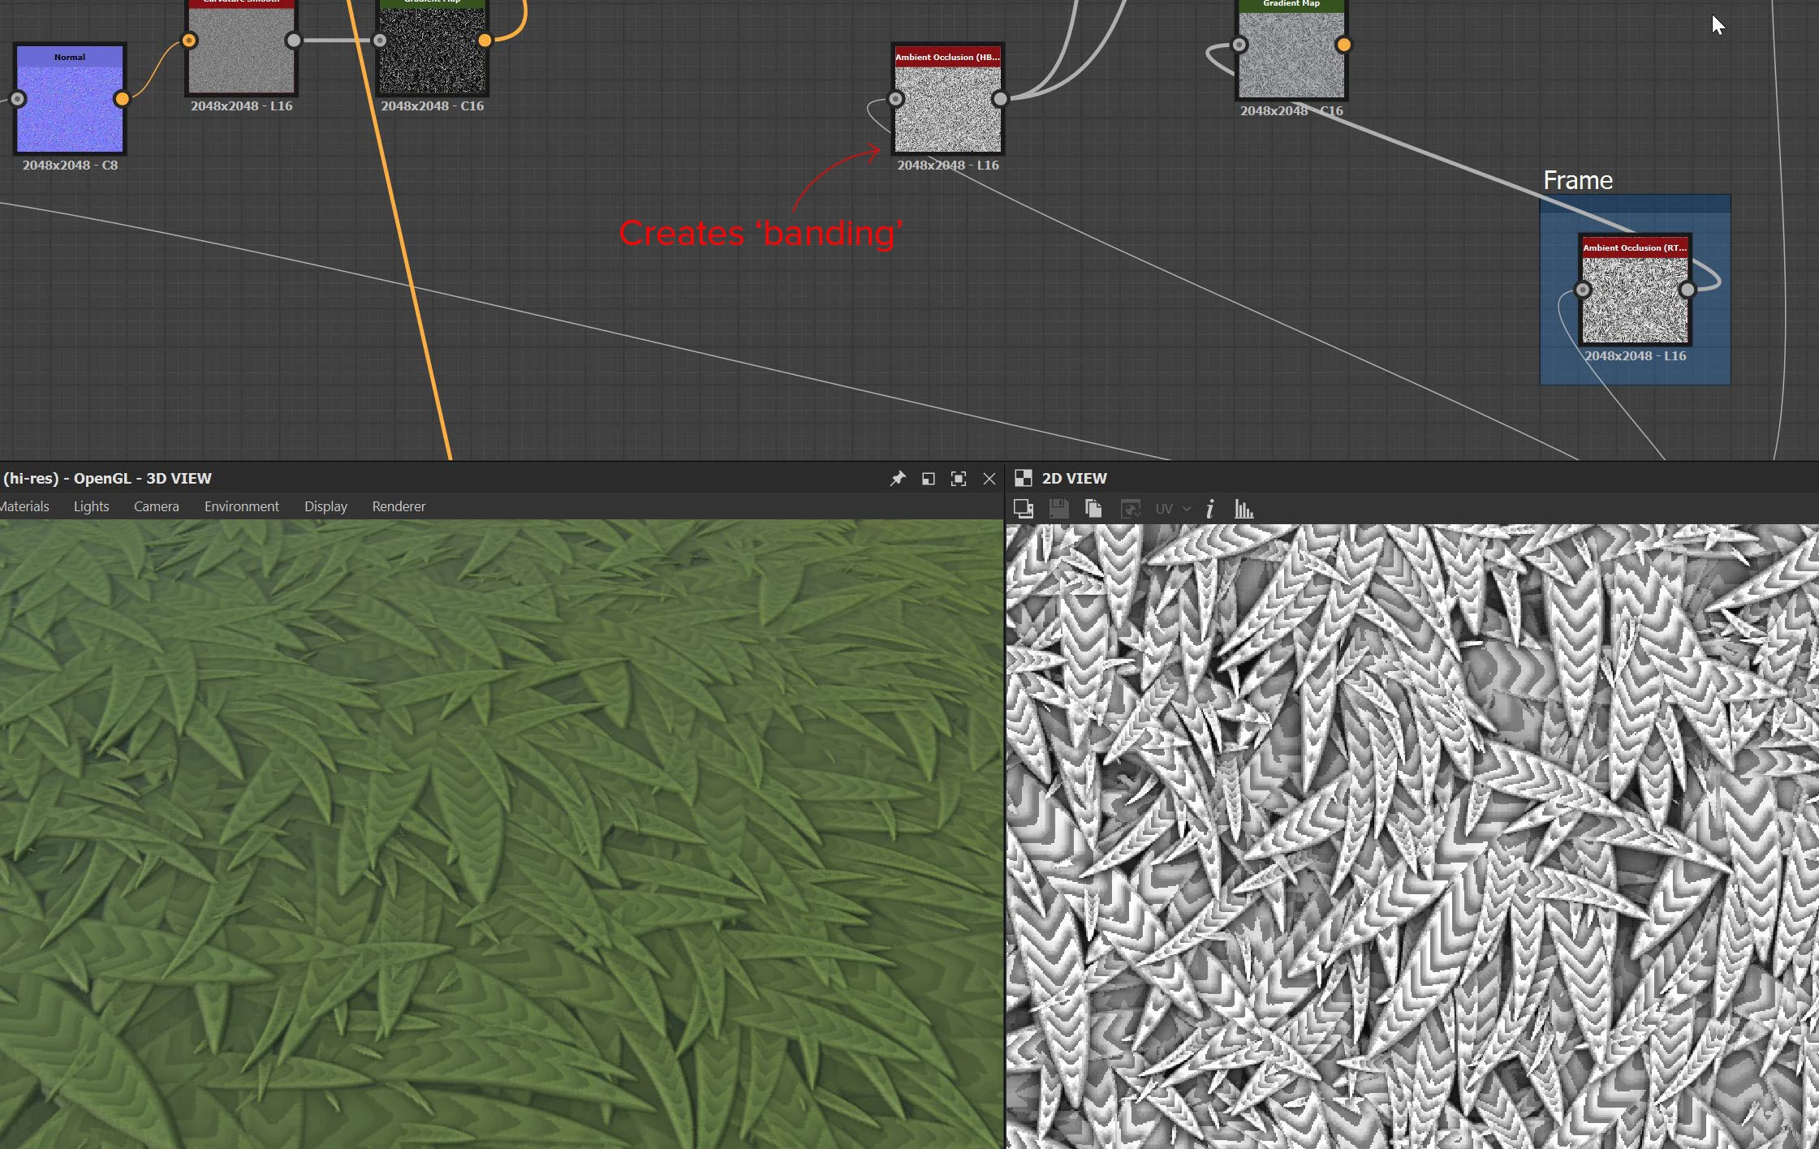Open the Display menu
The image size is (1819, 1149).
click(x=325, y=506)
